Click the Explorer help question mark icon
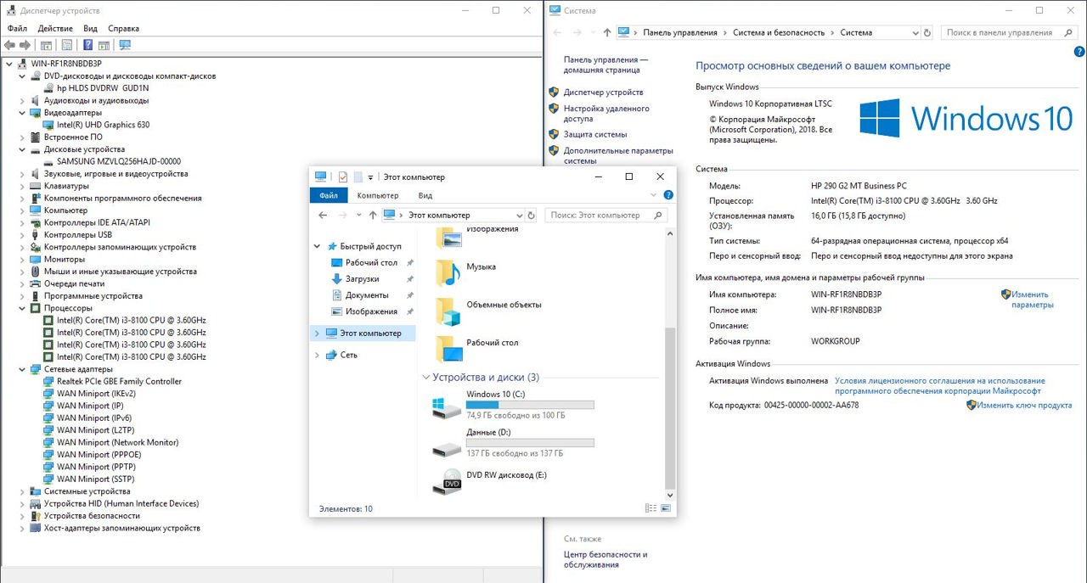This screenshot has height=583, width=1087. [x=667, y=195]
